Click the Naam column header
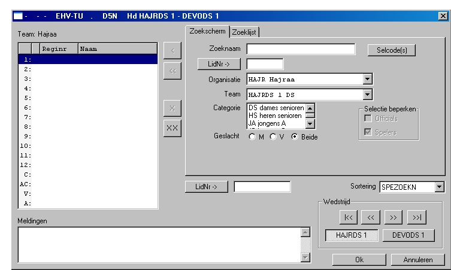451x270 pixels. pyautogui.click(x=117, y=49)
